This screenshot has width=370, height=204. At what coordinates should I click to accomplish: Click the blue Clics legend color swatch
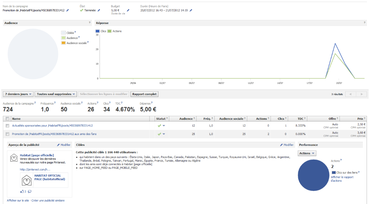coord(98,31)
